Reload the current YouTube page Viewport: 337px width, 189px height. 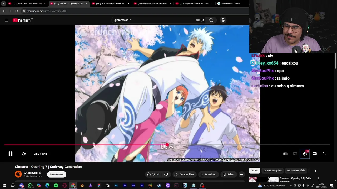pyautogui.click(x=16, y=11)
